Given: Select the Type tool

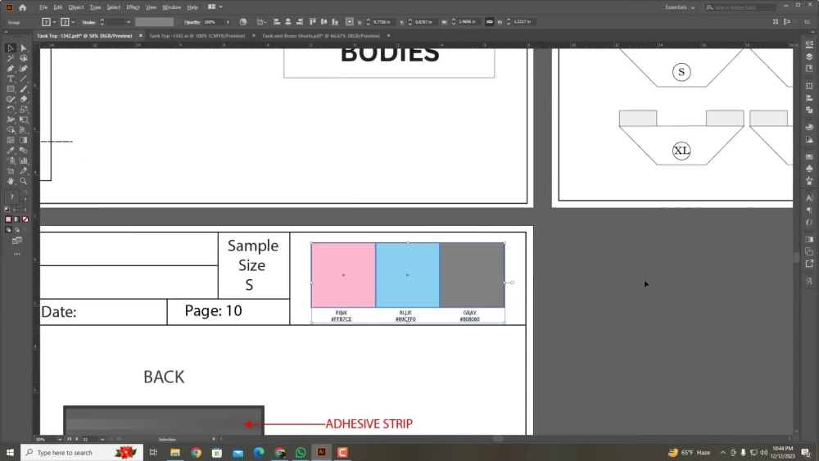Looking at the screenshot, I should coord(11,79).
